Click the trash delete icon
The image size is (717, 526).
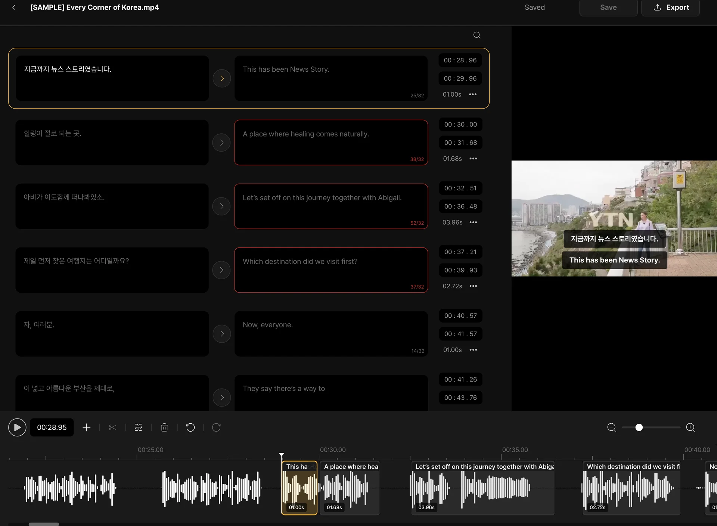point(164,427)
